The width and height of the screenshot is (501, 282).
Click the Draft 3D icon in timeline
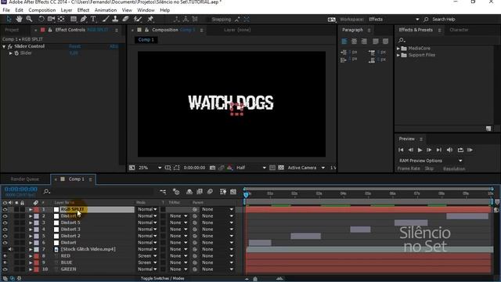click(x=176, y=191)
